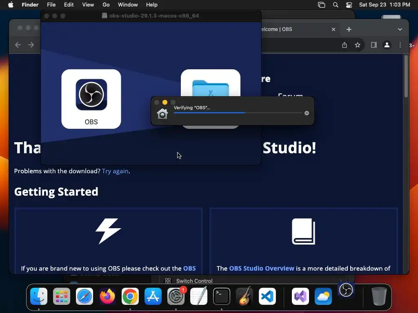Open Finder from the Dock
The width and height of the screenshot is (418, 313).
point(39,296)
